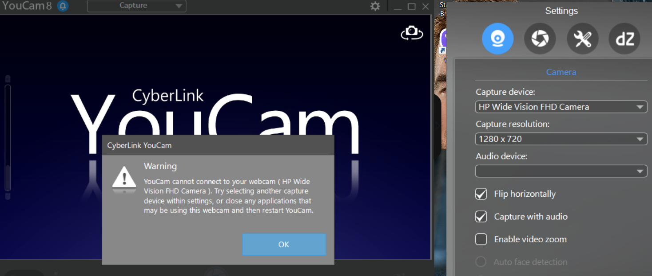Uncheck the Capture with audio checkbox
This screenshot has height=276, width=652.
click(x=481, y=217)
